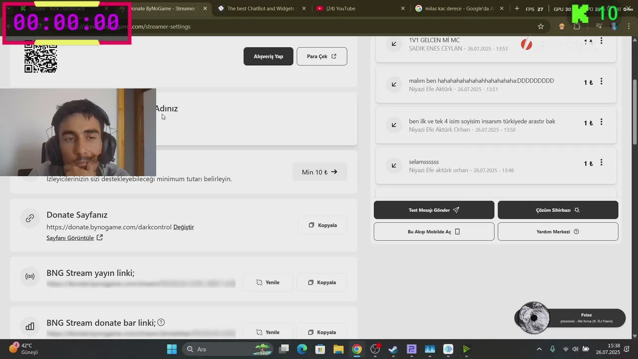Click Kopyala for BNG Stream yayın linki

coord(321,282)
